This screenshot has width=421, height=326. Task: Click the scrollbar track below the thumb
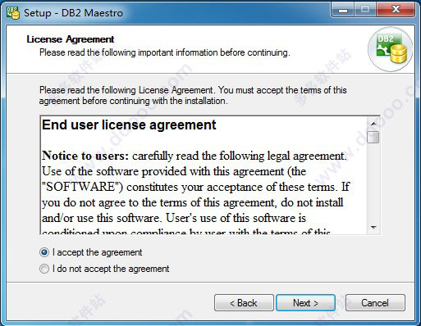373,182
